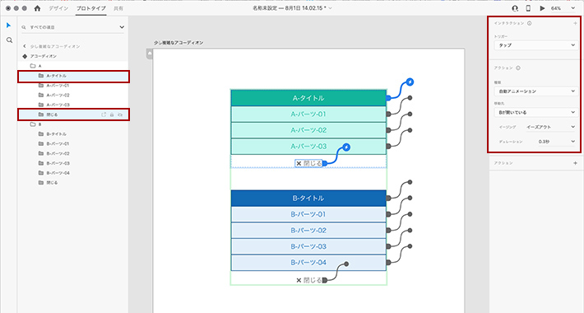Viewport: 584px width, 313px height.
Task: Click the B-パーツ-02 item on the canvas
Action: point(308,230)
